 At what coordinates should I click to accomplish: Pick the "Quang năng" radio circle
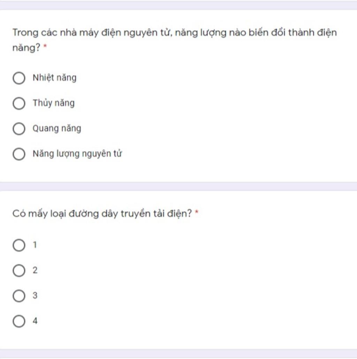19,129
